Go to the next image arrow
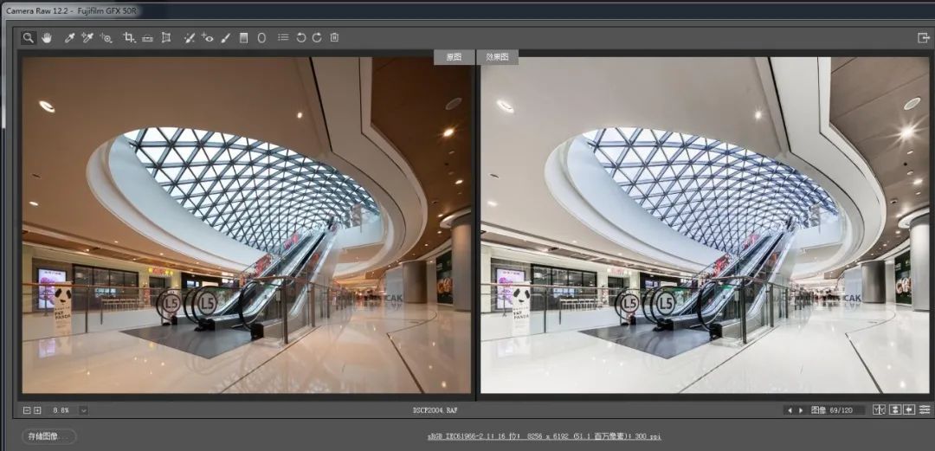Image resolution: width=935 pixels, height=451 pixels. [x=801, y=410]
